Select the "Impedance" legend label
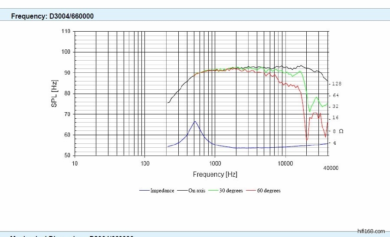390x237 pixels. pos(162,191)
